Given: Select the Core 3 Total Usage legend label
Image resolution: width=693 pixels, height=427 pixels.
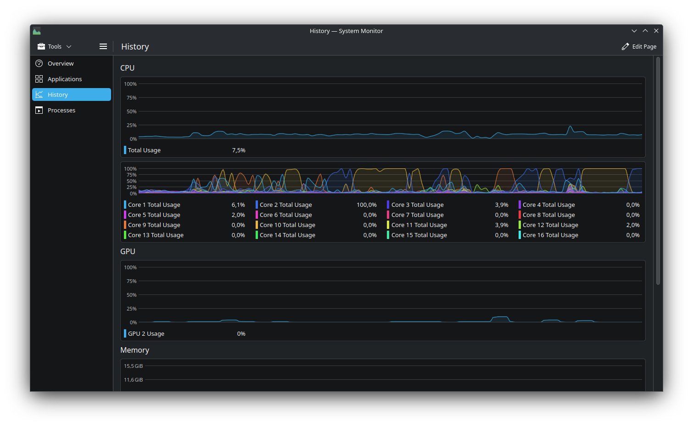Looking at the screenshot, I should tap(418, 205).
